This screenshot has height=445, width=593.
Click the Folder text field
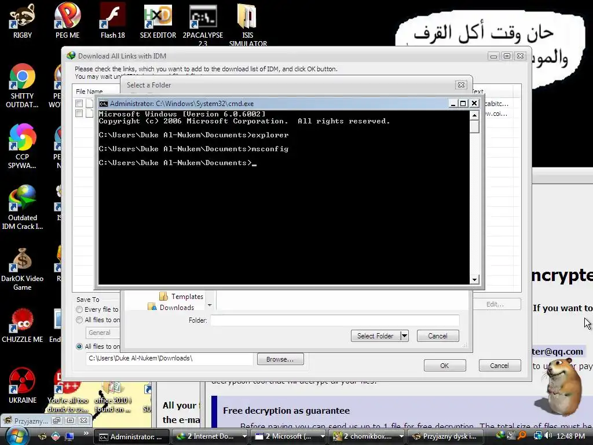[x=335, y=320]
